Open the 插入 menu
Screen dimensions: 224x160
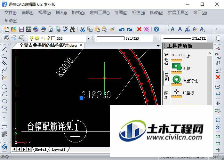point(61,13)
